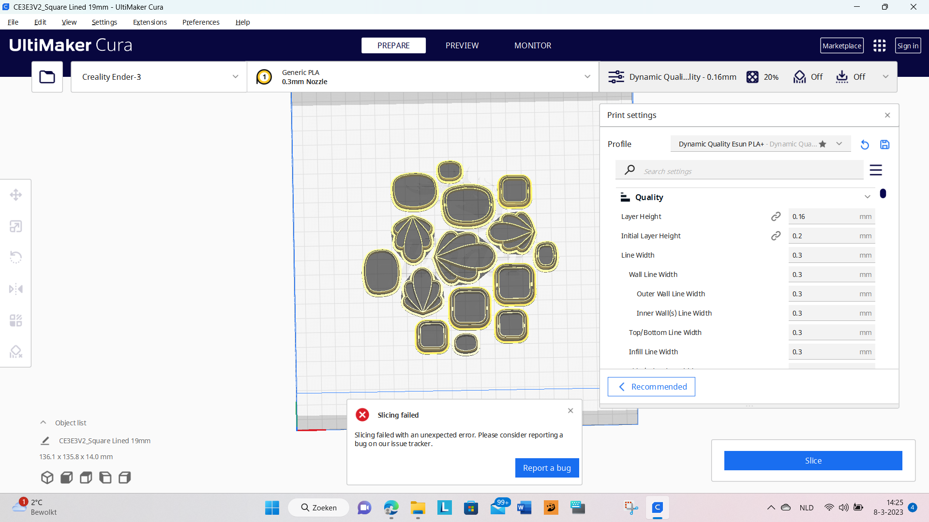Image resolution: width=929 pixels, height=522 pixels.
Task: Click the extruder 1 material icon
Action: pos(264,77)
